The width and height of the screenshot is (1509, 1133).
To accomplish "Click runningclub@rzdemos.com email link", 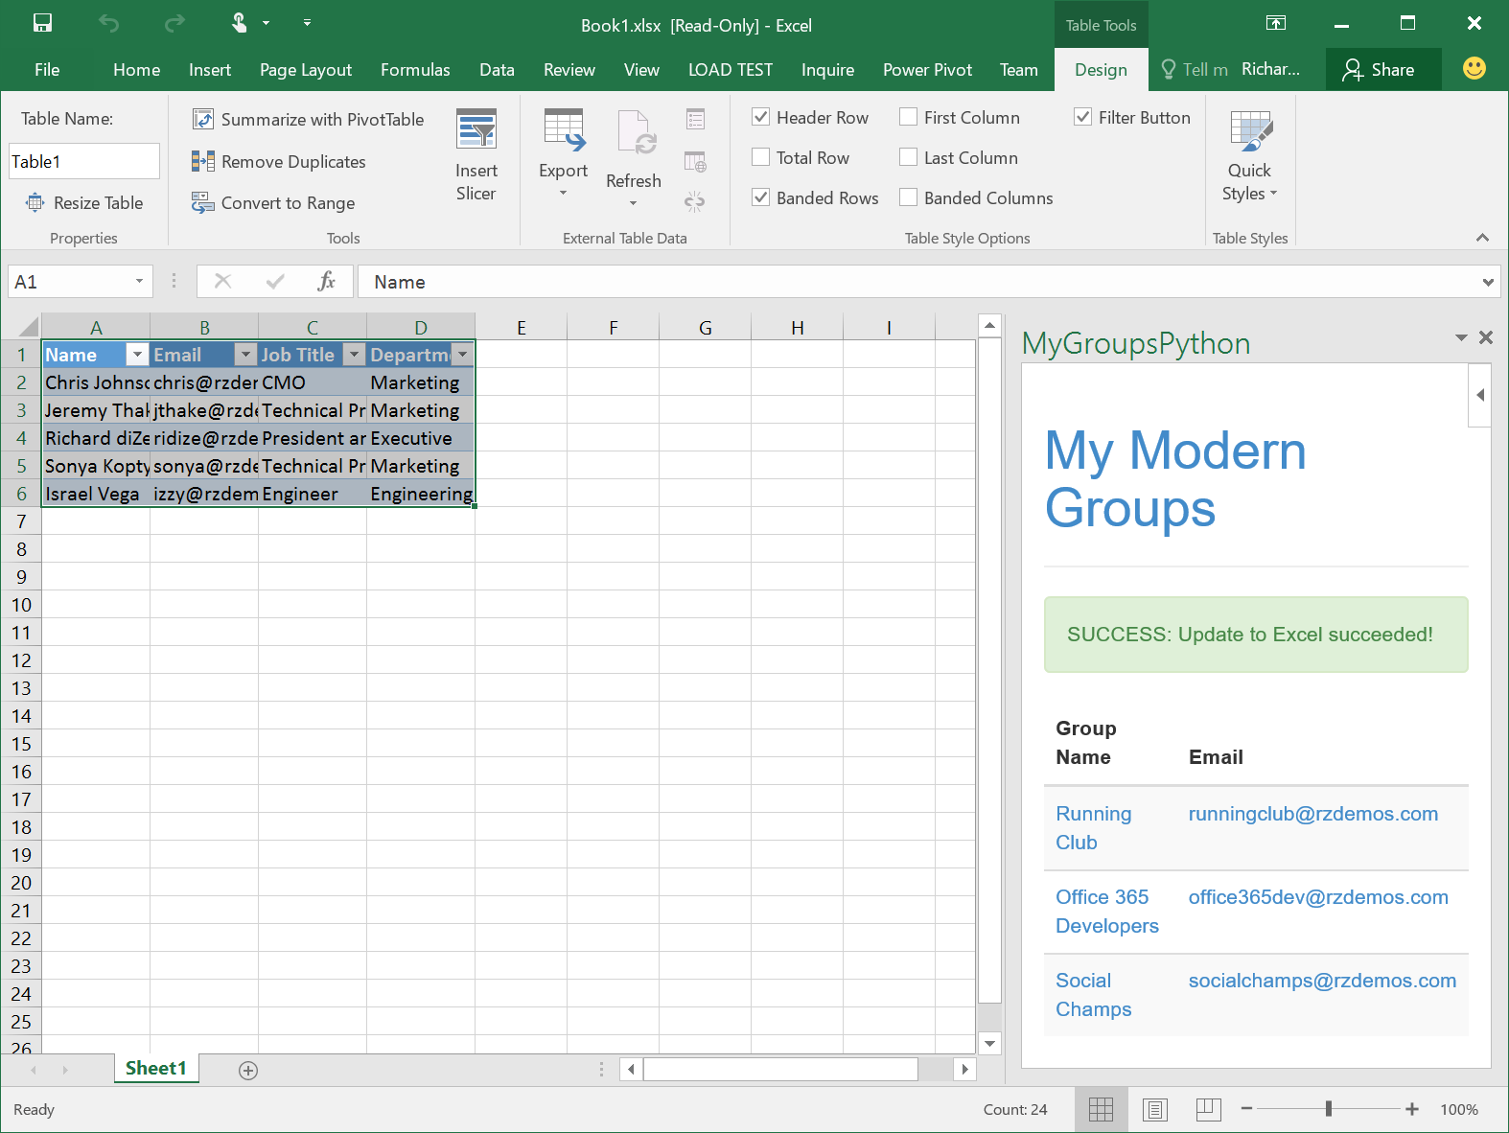I will 1313,814.
